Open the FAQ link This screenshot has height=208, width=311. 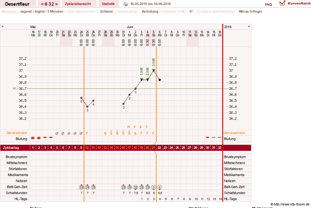[x=268, y=4]
